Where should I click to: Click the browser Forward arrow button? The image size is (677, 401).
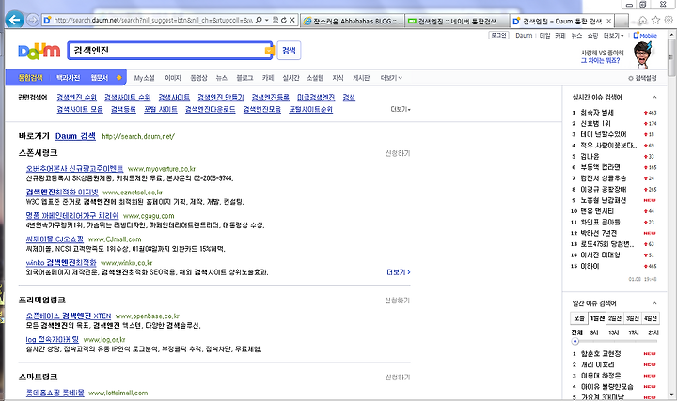click(x=32, y=20)
